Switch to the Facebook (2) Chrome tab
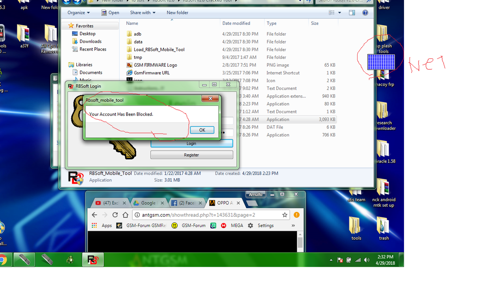Image resolution: width=504 pixels, height=284 pixels. [187, 203]
